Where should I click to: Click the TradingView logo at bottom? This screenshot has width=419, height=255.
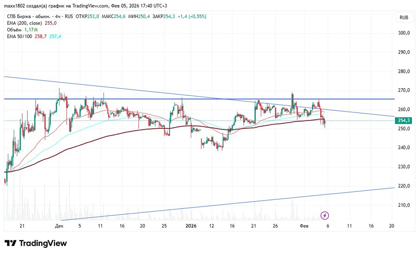pos(36,243)
